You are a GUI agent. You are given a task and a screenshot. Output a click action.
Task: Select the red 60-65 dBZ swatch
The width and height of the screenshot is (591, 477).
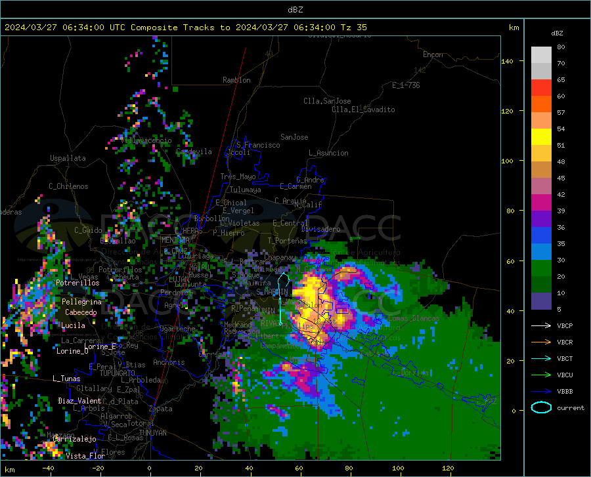click(541, 88)
